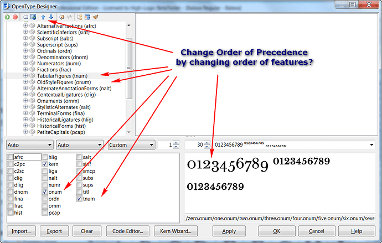Image resolution: width=382 pixels, height=243 pixels.
Task: Enable the dlig feature checkbox
Action: [10, 185]
